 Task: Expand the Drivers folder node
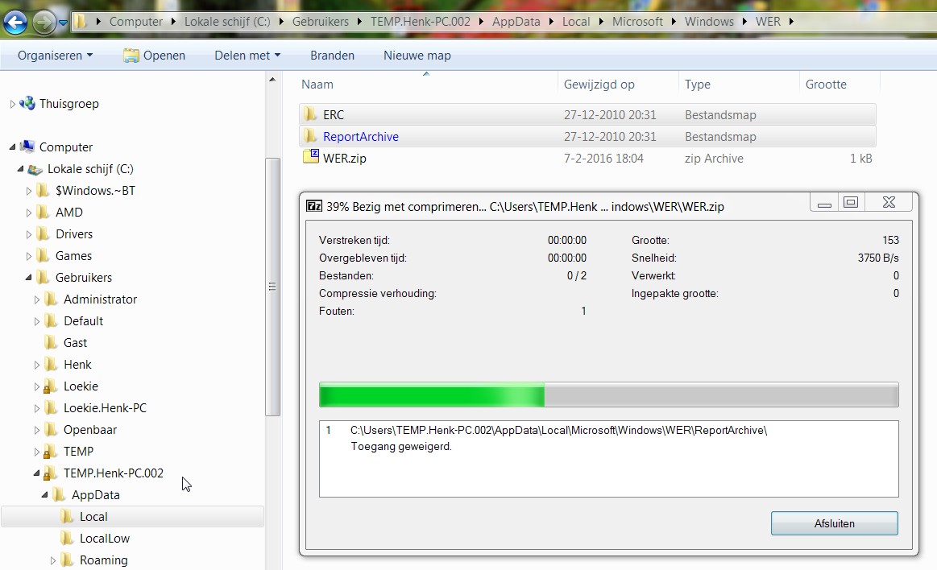click(29, 234)
